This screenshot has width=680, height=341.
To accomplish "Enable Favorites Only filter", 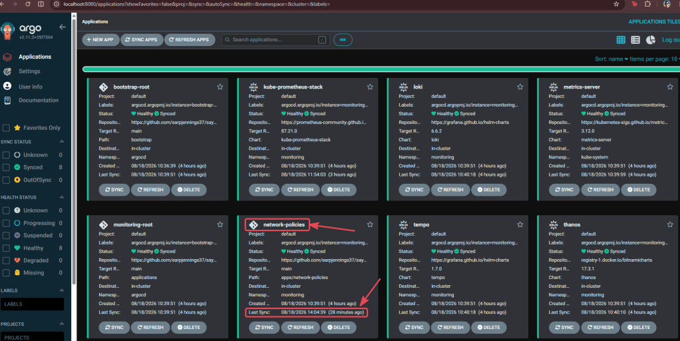I will pos(6,128).
